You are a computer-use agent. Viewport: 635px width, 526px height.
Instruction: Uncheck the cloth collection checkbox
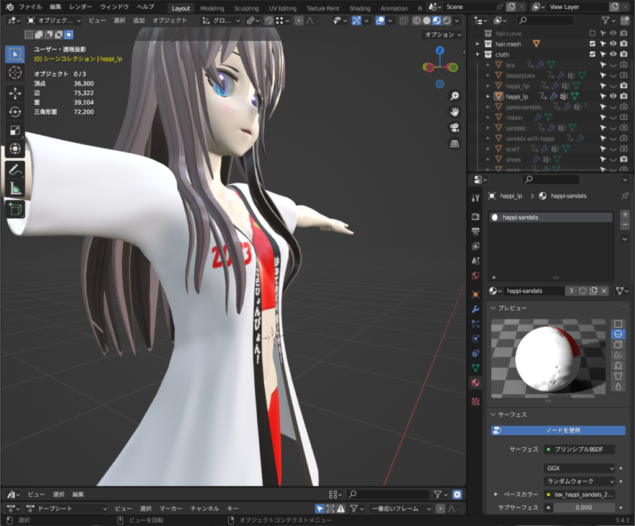click(x=592, y=55)
